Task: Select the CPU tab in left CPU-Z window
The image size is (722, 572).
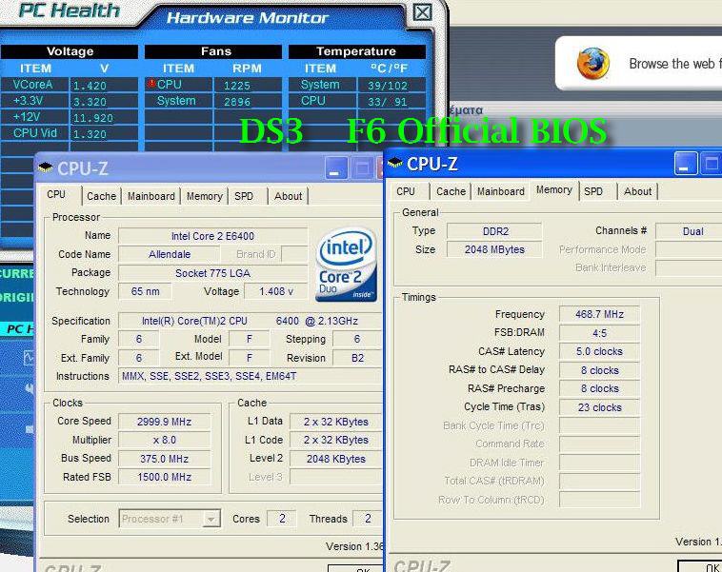Action: (x=56, y=194)
